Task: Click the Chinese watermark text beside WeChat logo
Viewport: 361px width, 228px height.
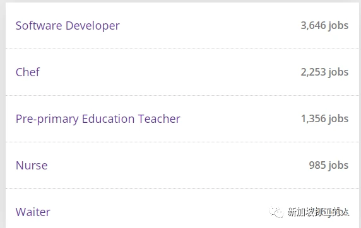Action: pos(319,212)
